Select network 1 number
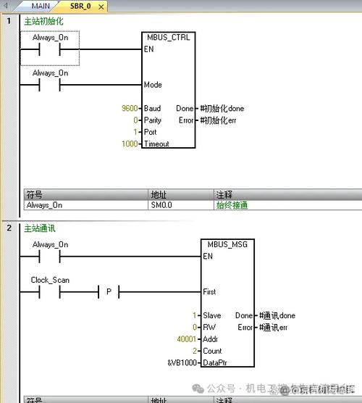 tap(9, 20)
